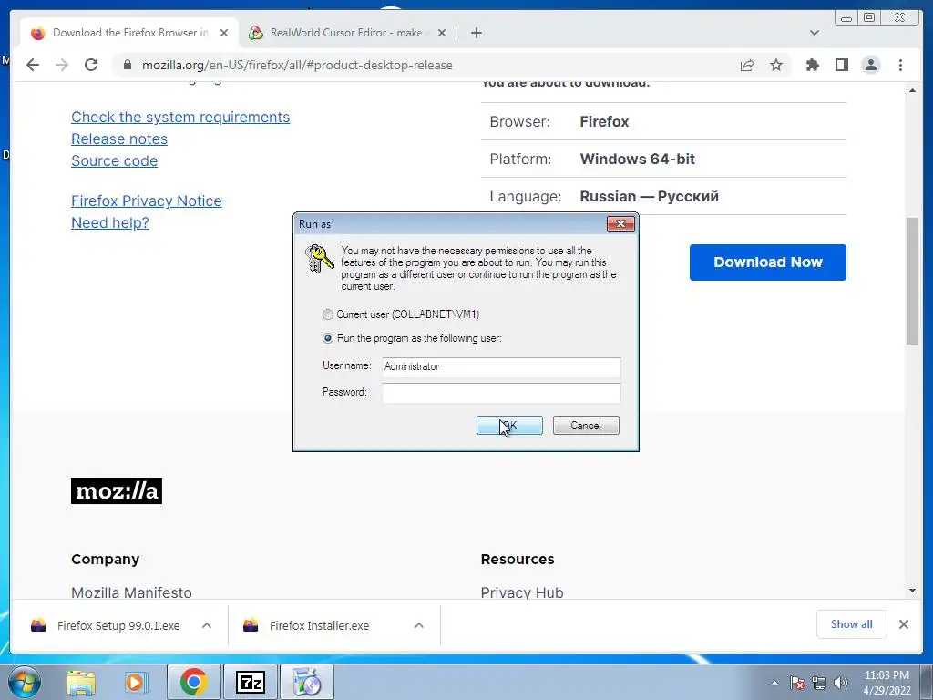Open the tab search chevron
This screenshot has height=700, width=933.
click(x=815, y=33)
